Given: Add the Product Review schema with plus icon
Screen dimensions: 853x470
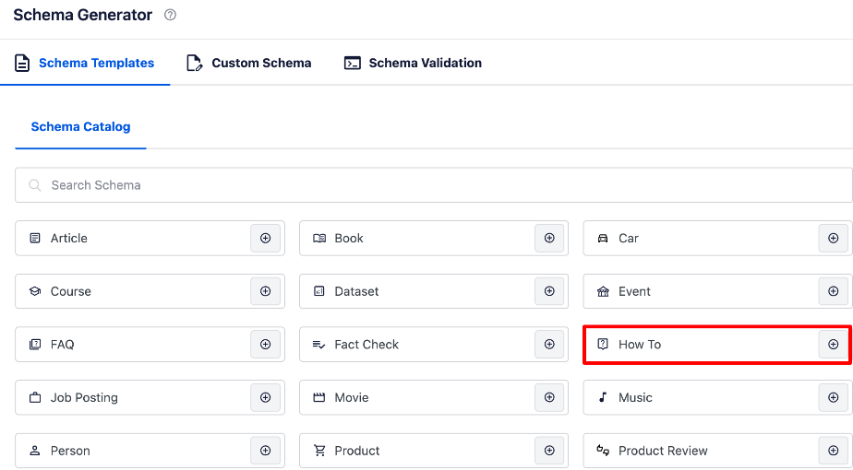Looking at the screenshot, I should click(x=834, y=451).
